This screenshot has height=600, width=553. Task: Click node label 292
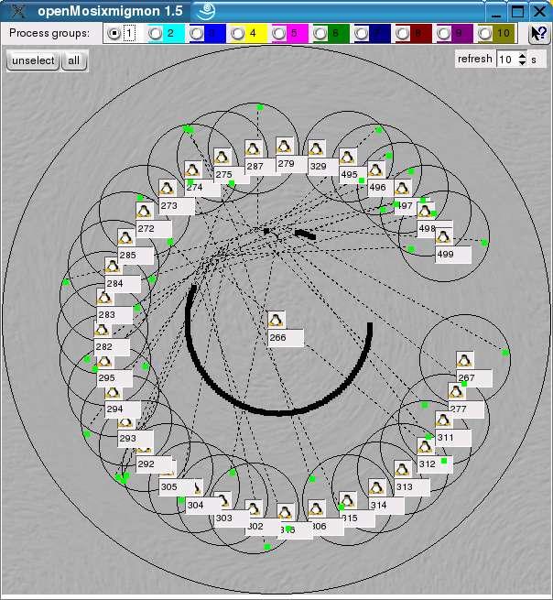[x=154, y=464]
